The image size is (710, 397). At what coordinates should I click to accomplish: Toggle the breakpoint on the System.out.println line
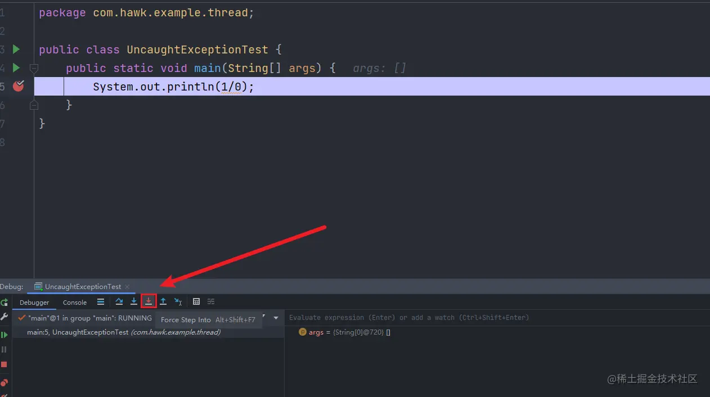pyautogui.click(x=18, y=86)
